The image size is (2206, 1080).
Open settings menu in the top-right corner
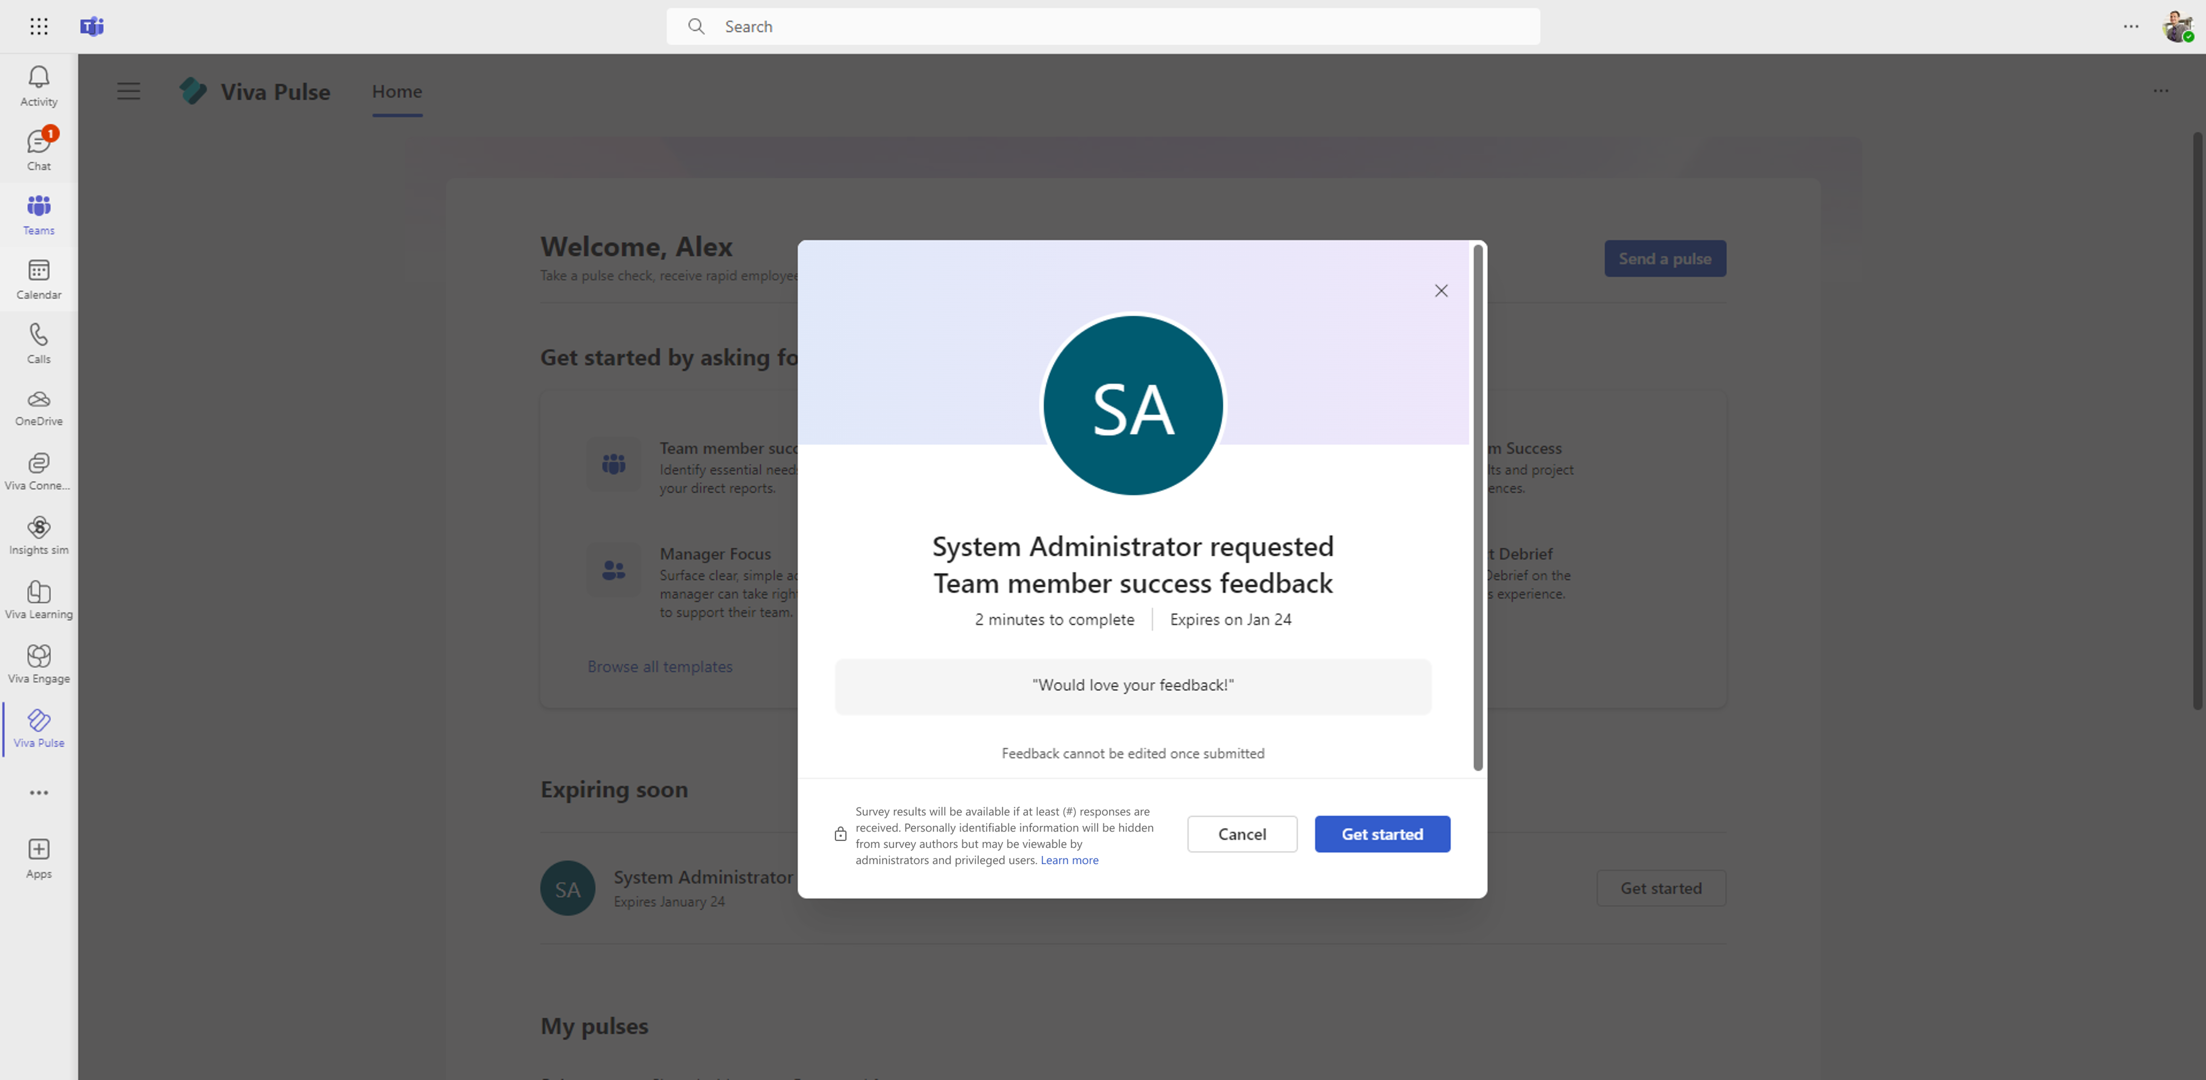[2131, 27]
